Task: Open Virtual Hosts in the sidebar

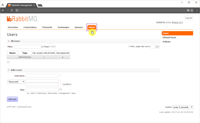Action: pyautogui.click(x=169, y=37)
